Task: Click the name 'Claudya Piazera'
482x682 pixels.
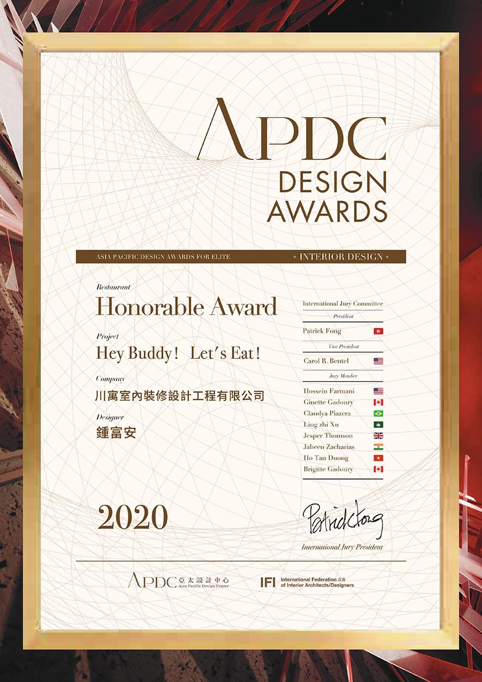Action: pos(327,413)
